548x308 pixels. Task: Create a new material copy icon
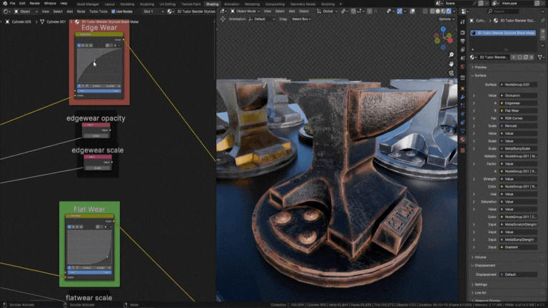click(x=526, y=57)
